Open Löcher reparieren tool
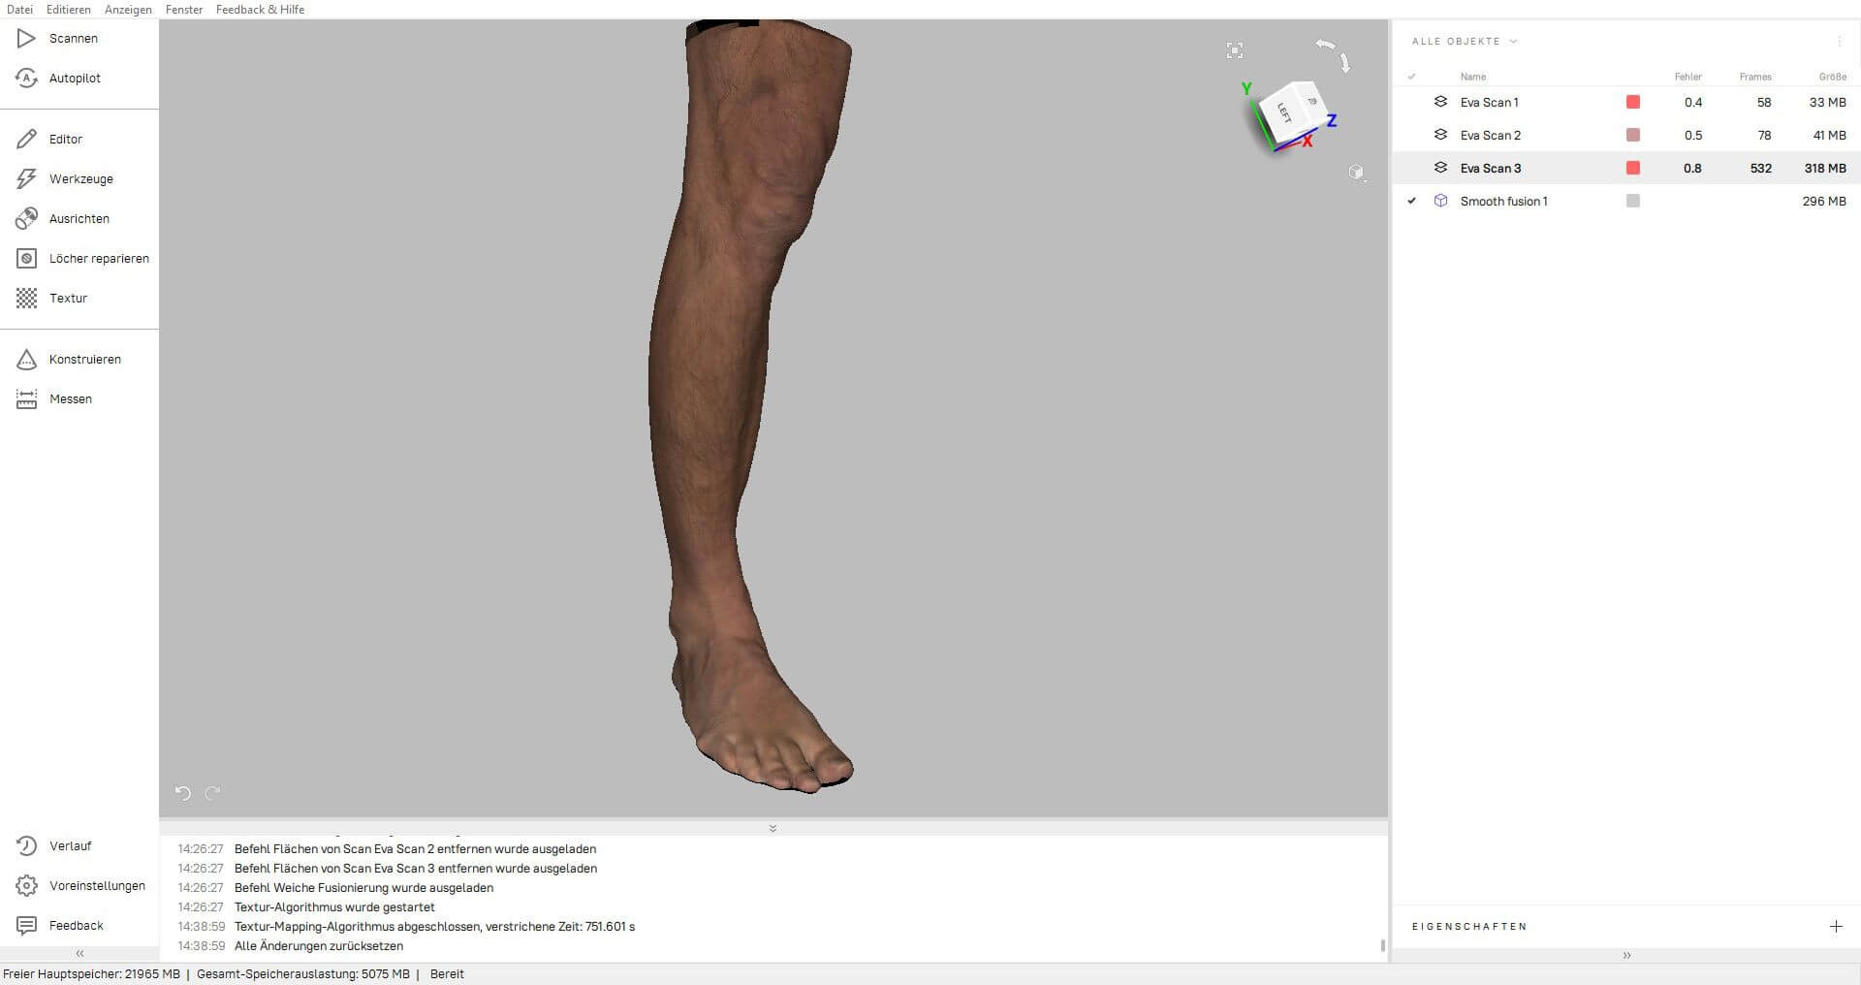Image resolution: width=1861 pixels, height=985 pixels. pos(27,259)
